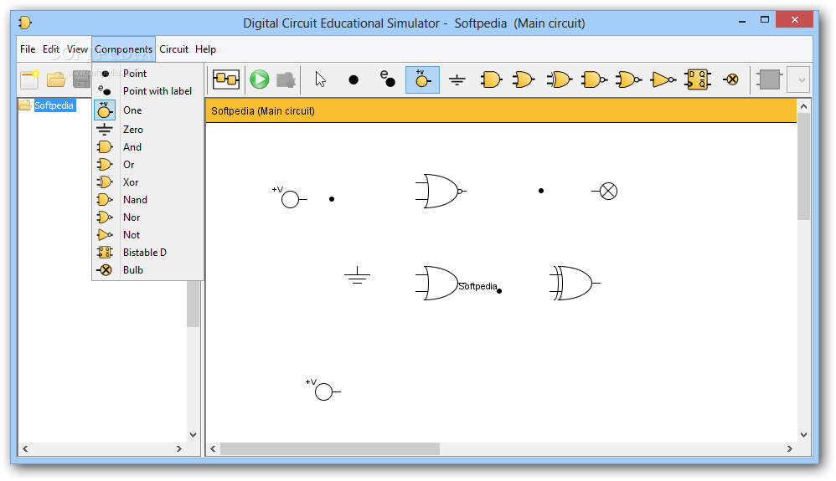Select the NOR gate toolbar tool
Screen dimensions: 836x481
pos(628,80)
